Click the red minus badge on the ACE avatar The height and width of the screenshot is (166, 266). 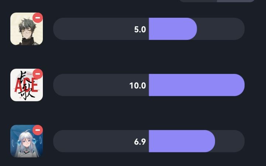38,74
